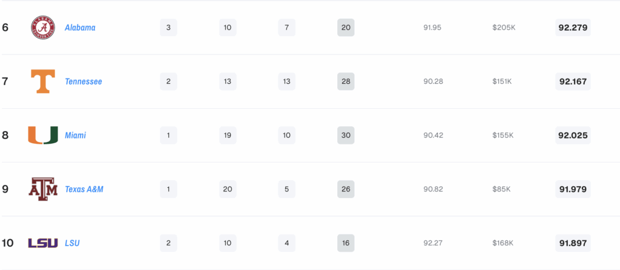Click the Tennessee orange T logo
620x270 pixels.
(x=43, y=82)
